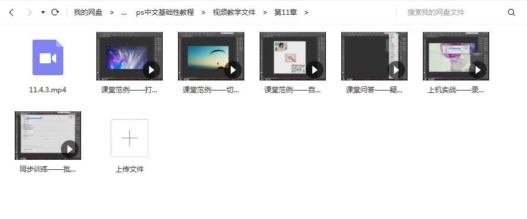Screen dimensions: 527x219
Task: Refresh the current folder listing
Action: pos(55,12)
